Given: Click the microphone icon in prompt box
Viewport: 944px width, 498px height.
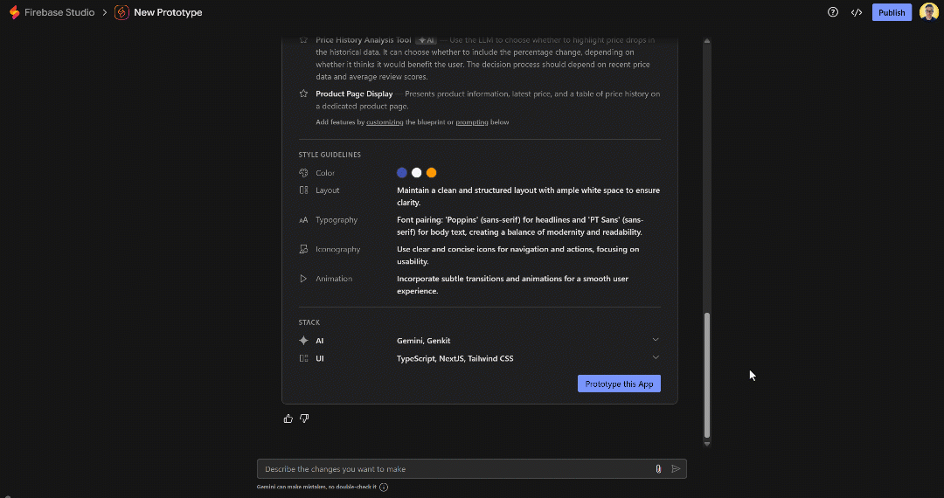Looking at the screenshot, I should click(658, 469).
